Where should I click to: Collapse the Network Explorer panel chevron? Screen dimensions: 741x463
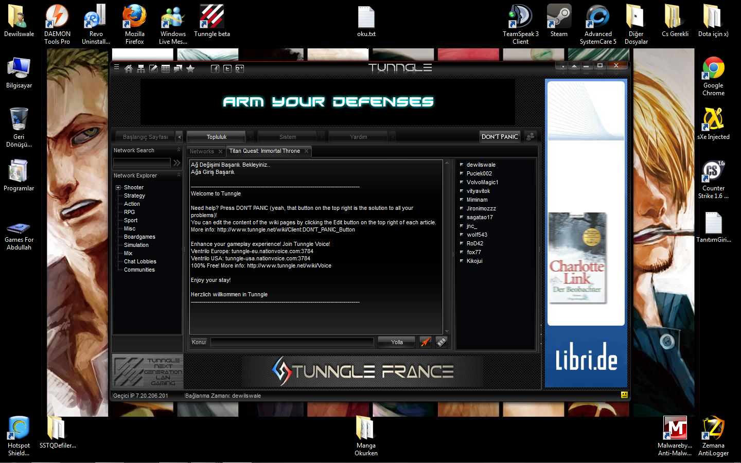pos(179,175)
